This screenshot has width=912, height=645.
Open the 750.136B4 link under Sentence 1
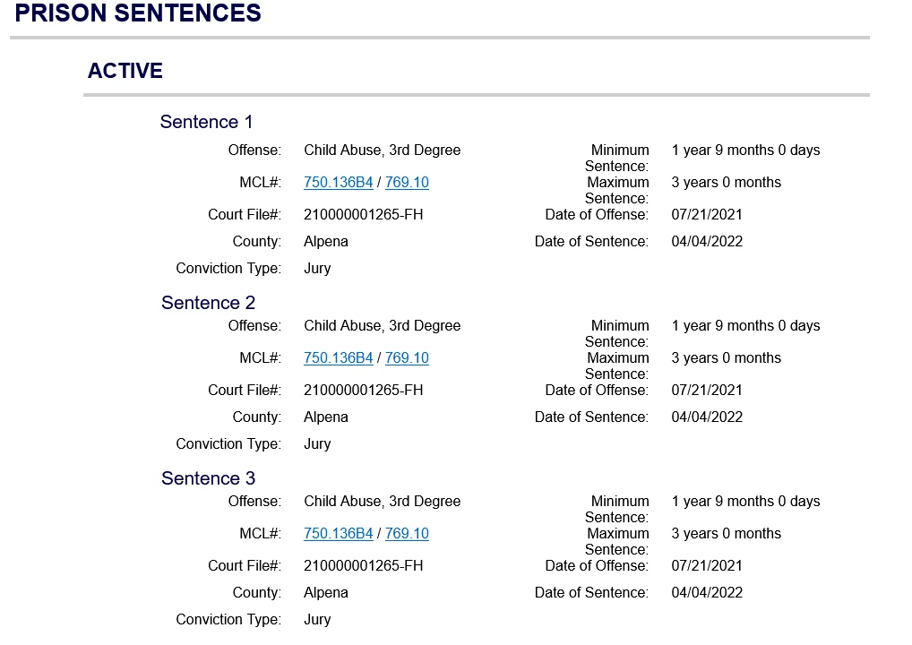(338, 183)
